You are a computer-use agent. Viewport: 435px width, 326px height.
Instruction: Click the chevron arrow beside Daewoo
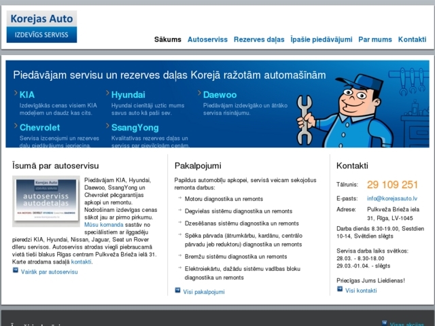pos(199,93)
